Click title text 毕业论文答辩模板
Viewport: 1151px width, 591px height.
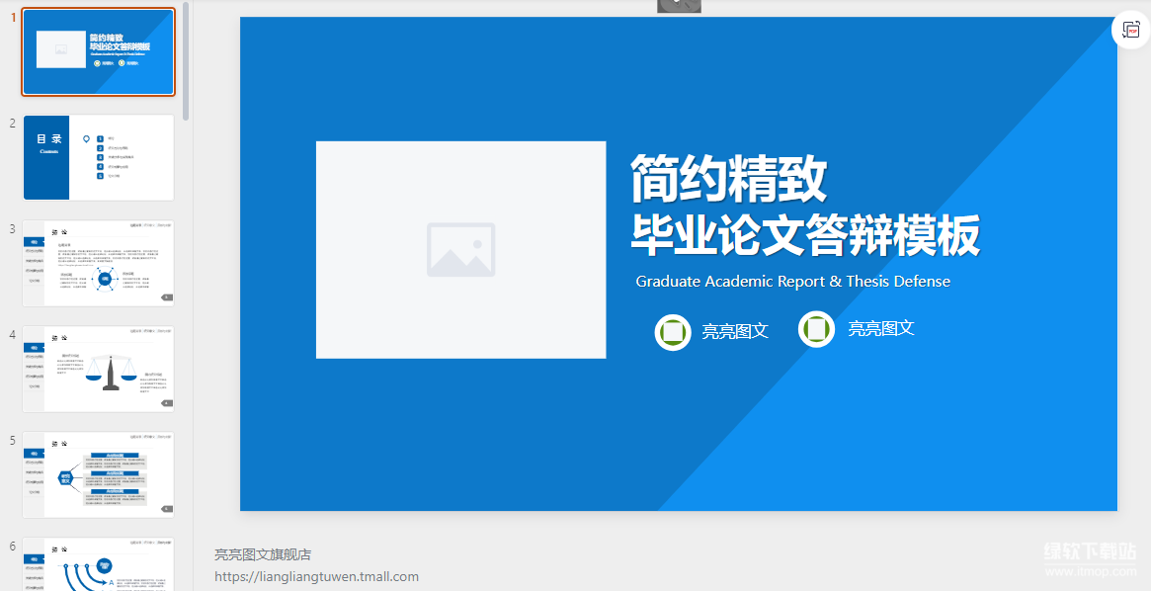(x=805, y=235)
